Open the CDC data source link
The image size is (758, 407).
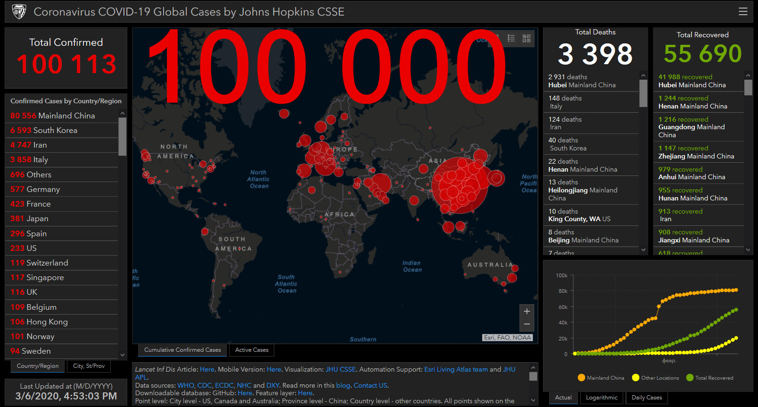205,386
